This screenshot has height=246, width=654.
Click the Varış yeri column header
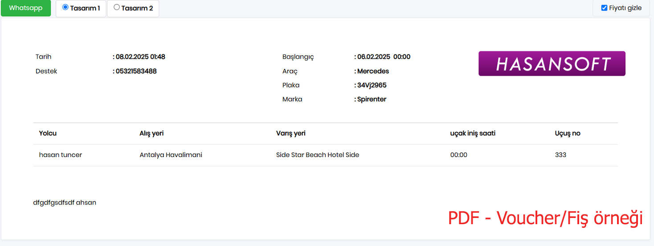pyautogui.click(x=291, y=133)
